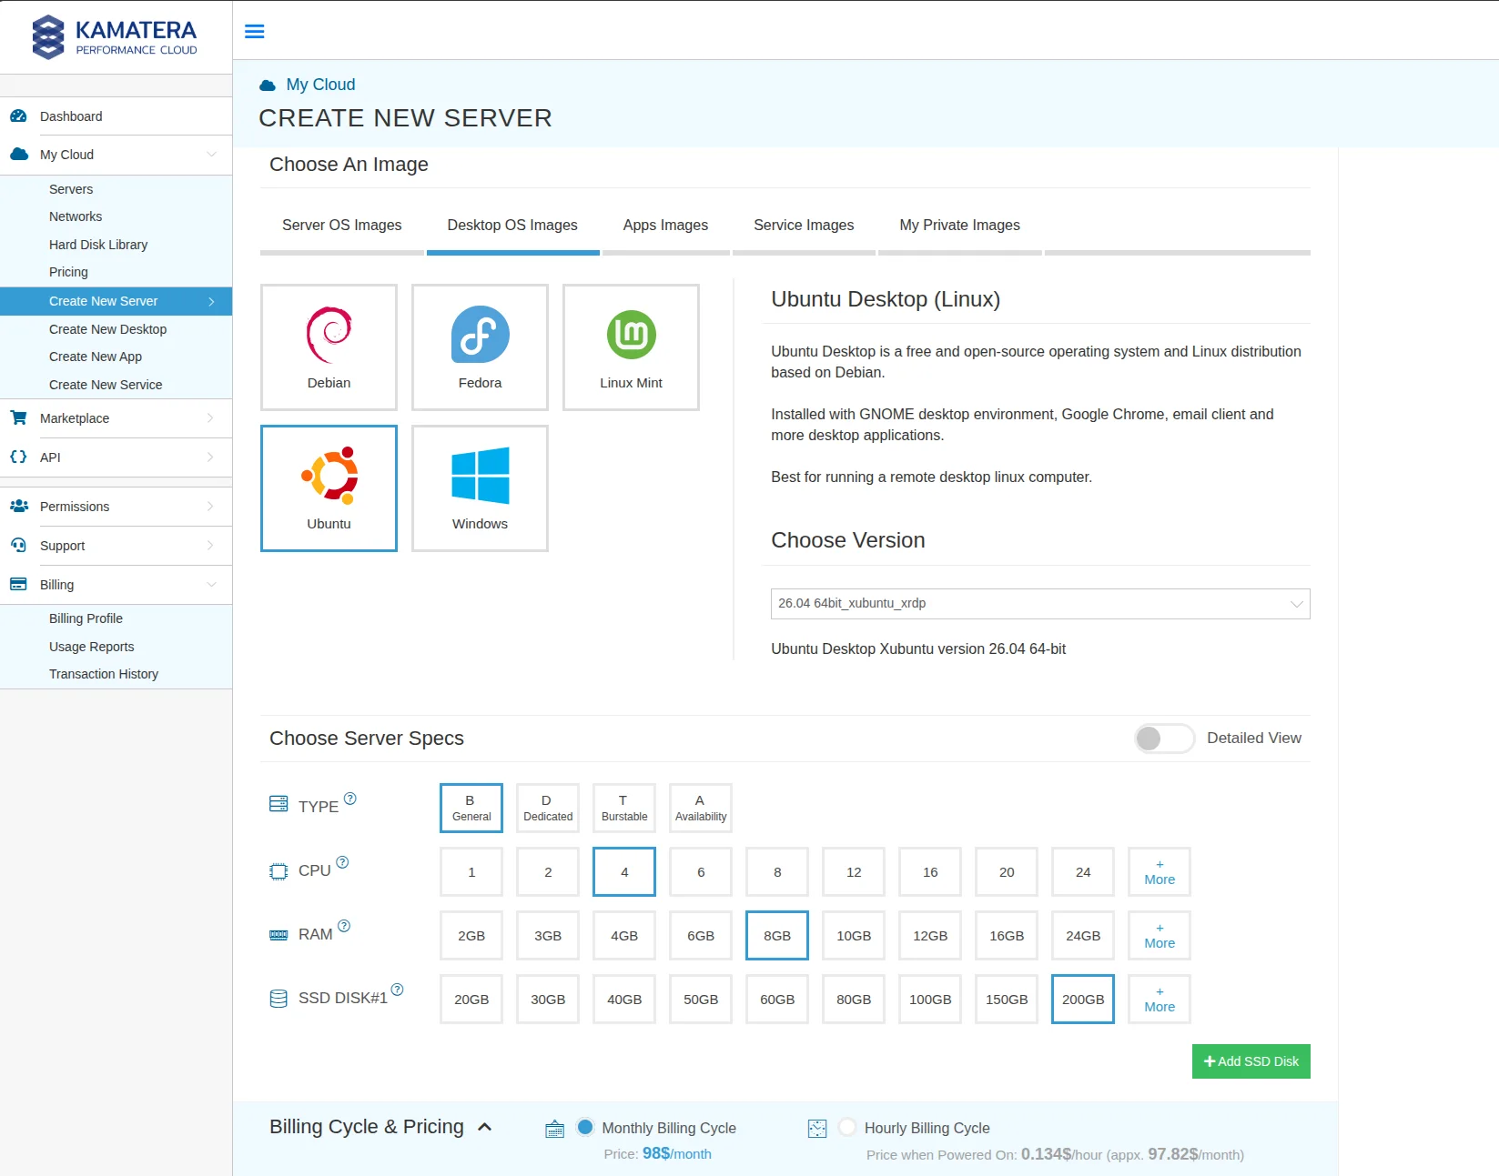This screenshot has height=1176, width=1499.
Task: Choose 8 CPU cores
Action: [x=777, y=871]
